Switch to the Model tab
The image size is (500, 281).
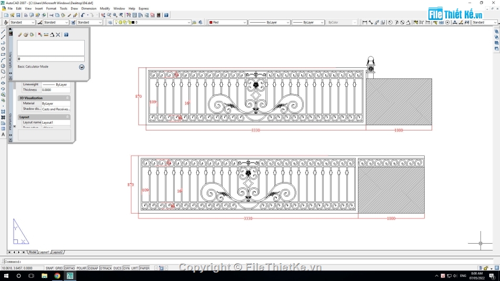point(33,252)
